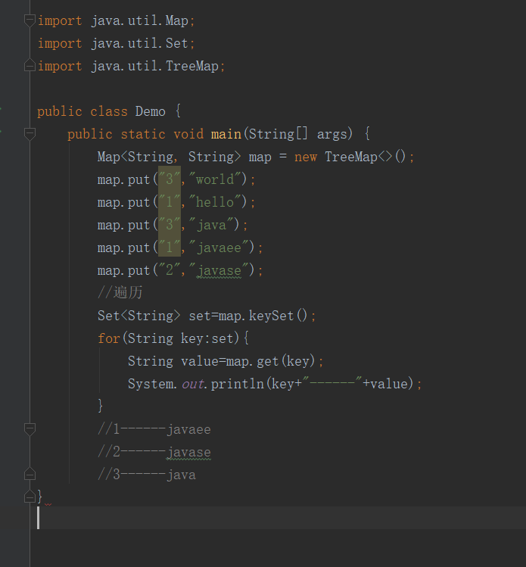Click the fold end marker beside the final closing brace
Screen dimensions: 526x567
(30, 497)
